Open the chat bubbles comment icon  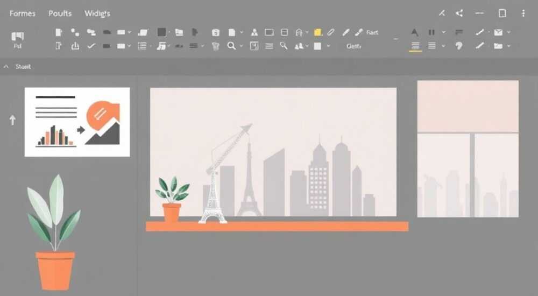pyautogui.click(x=91, y=32)
